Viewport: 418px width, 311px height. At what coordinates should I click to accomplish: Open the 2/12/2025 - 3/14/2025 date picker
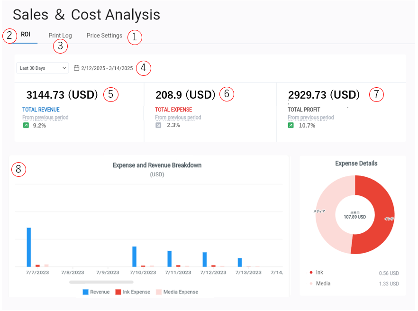click(107, 68)
